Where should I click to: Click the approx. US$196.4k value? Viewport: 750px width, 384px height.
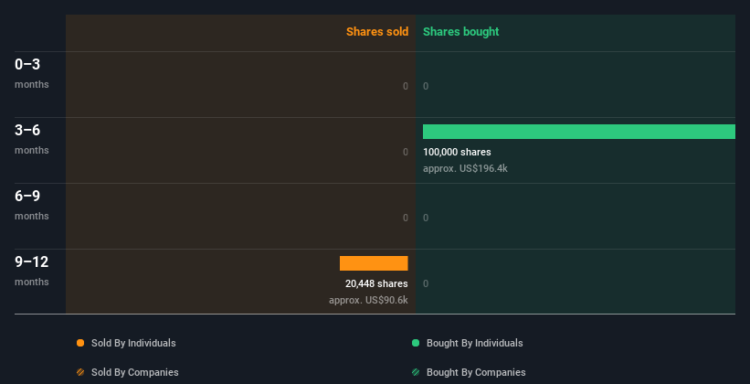tap(465, 168)
